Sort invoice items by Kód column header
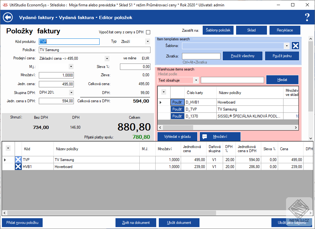 tap(38, 149)
